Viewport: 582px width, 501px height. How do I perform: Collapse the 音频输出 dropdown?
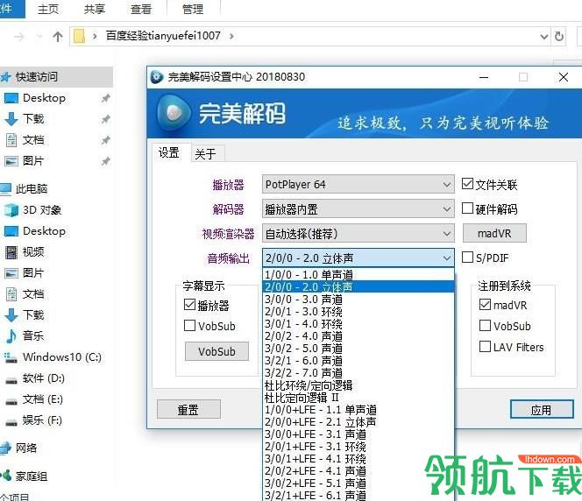(358, 258)
